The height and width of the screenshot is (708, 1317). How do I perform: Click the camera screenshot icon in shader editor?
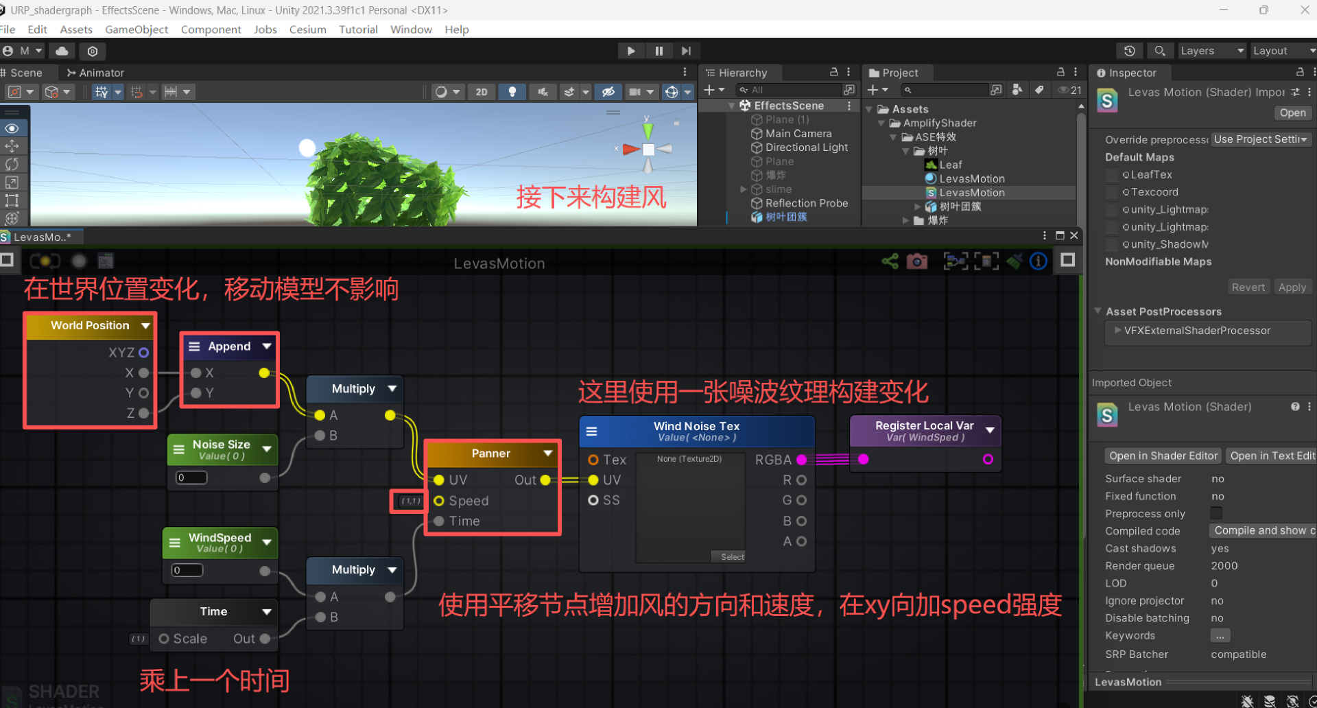(917, 261)
